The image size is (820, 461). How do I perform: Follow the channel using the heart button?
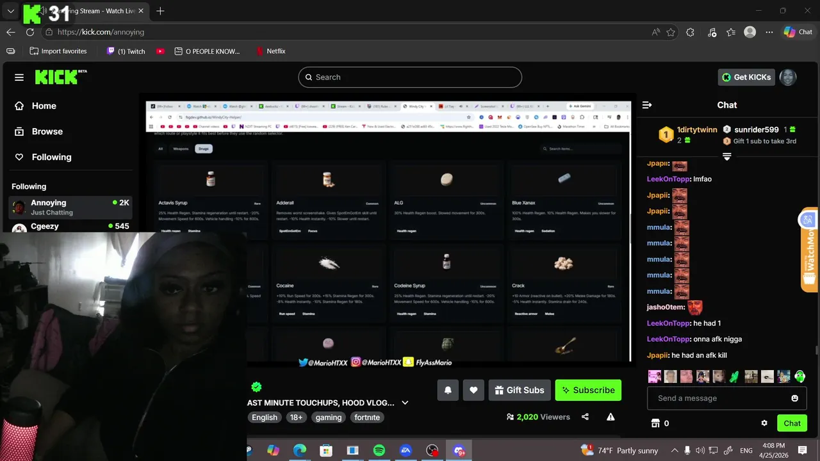(x=473, y=390)
